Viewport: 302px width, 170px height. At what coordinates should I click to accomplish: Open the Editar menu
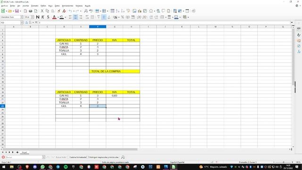[x=13, y=6]
